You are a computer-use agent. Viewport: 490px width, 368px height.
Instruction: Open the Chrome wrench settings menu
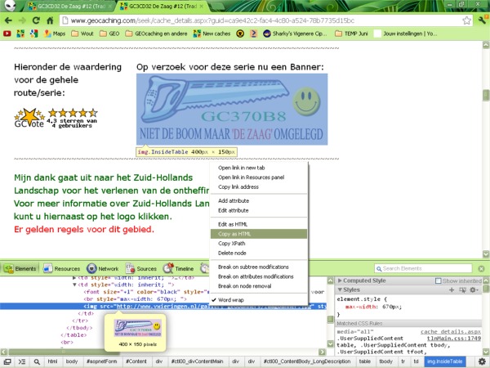(482, 20)
